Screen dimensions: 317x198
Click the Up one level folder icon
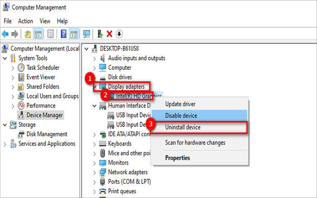28,34
